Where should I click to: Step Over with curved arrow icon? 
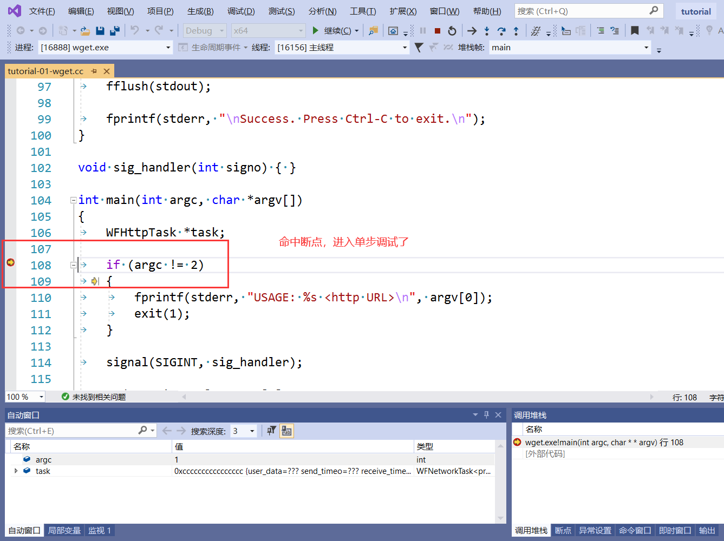pos(501,31)
